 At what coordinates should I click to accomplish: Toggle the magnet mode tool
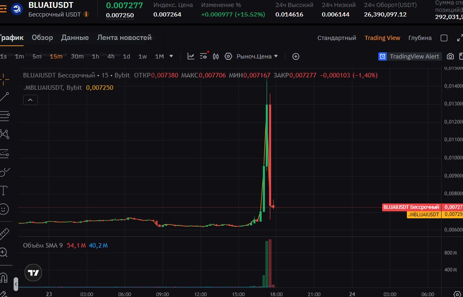pos(3,277)
